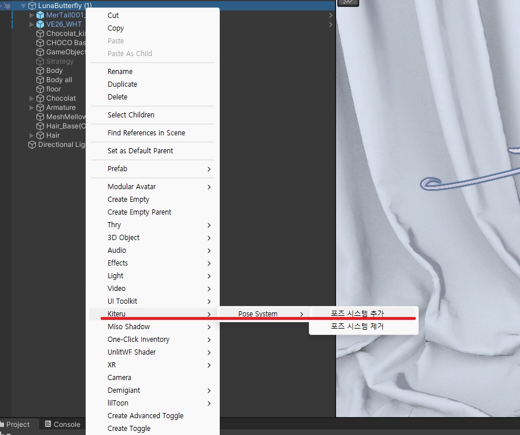Open the UnlitWF Shader submenu
Screen dimensions: 520x435
153,352
